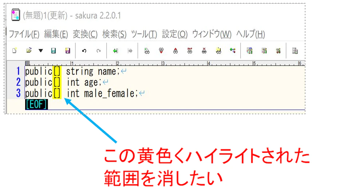
Task: Click the list-style icon at toolbar end
Action: pos(295,51)
